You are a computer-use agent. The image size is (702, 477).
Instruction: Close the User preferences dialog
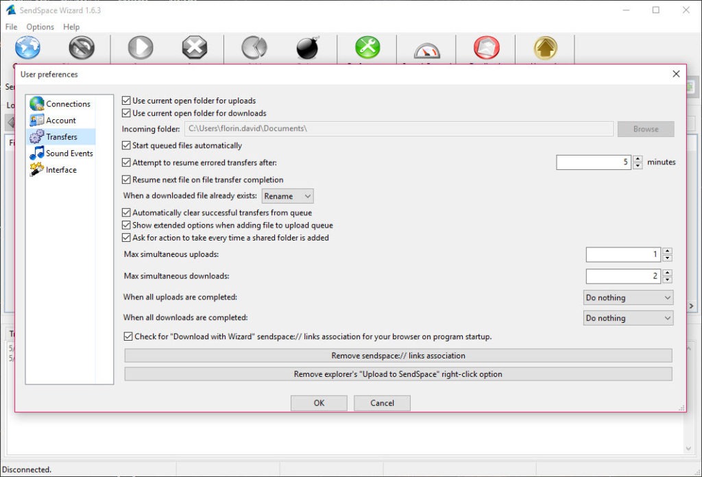[x=676, y=74]
